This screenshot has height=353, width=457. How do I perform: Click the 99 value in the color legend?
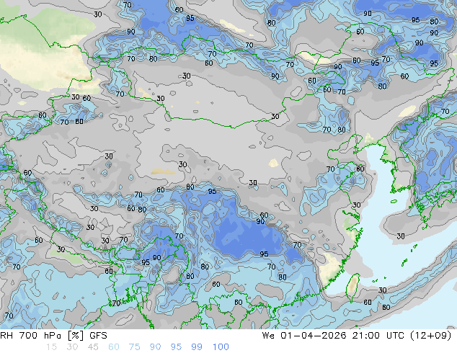(197, 347)
